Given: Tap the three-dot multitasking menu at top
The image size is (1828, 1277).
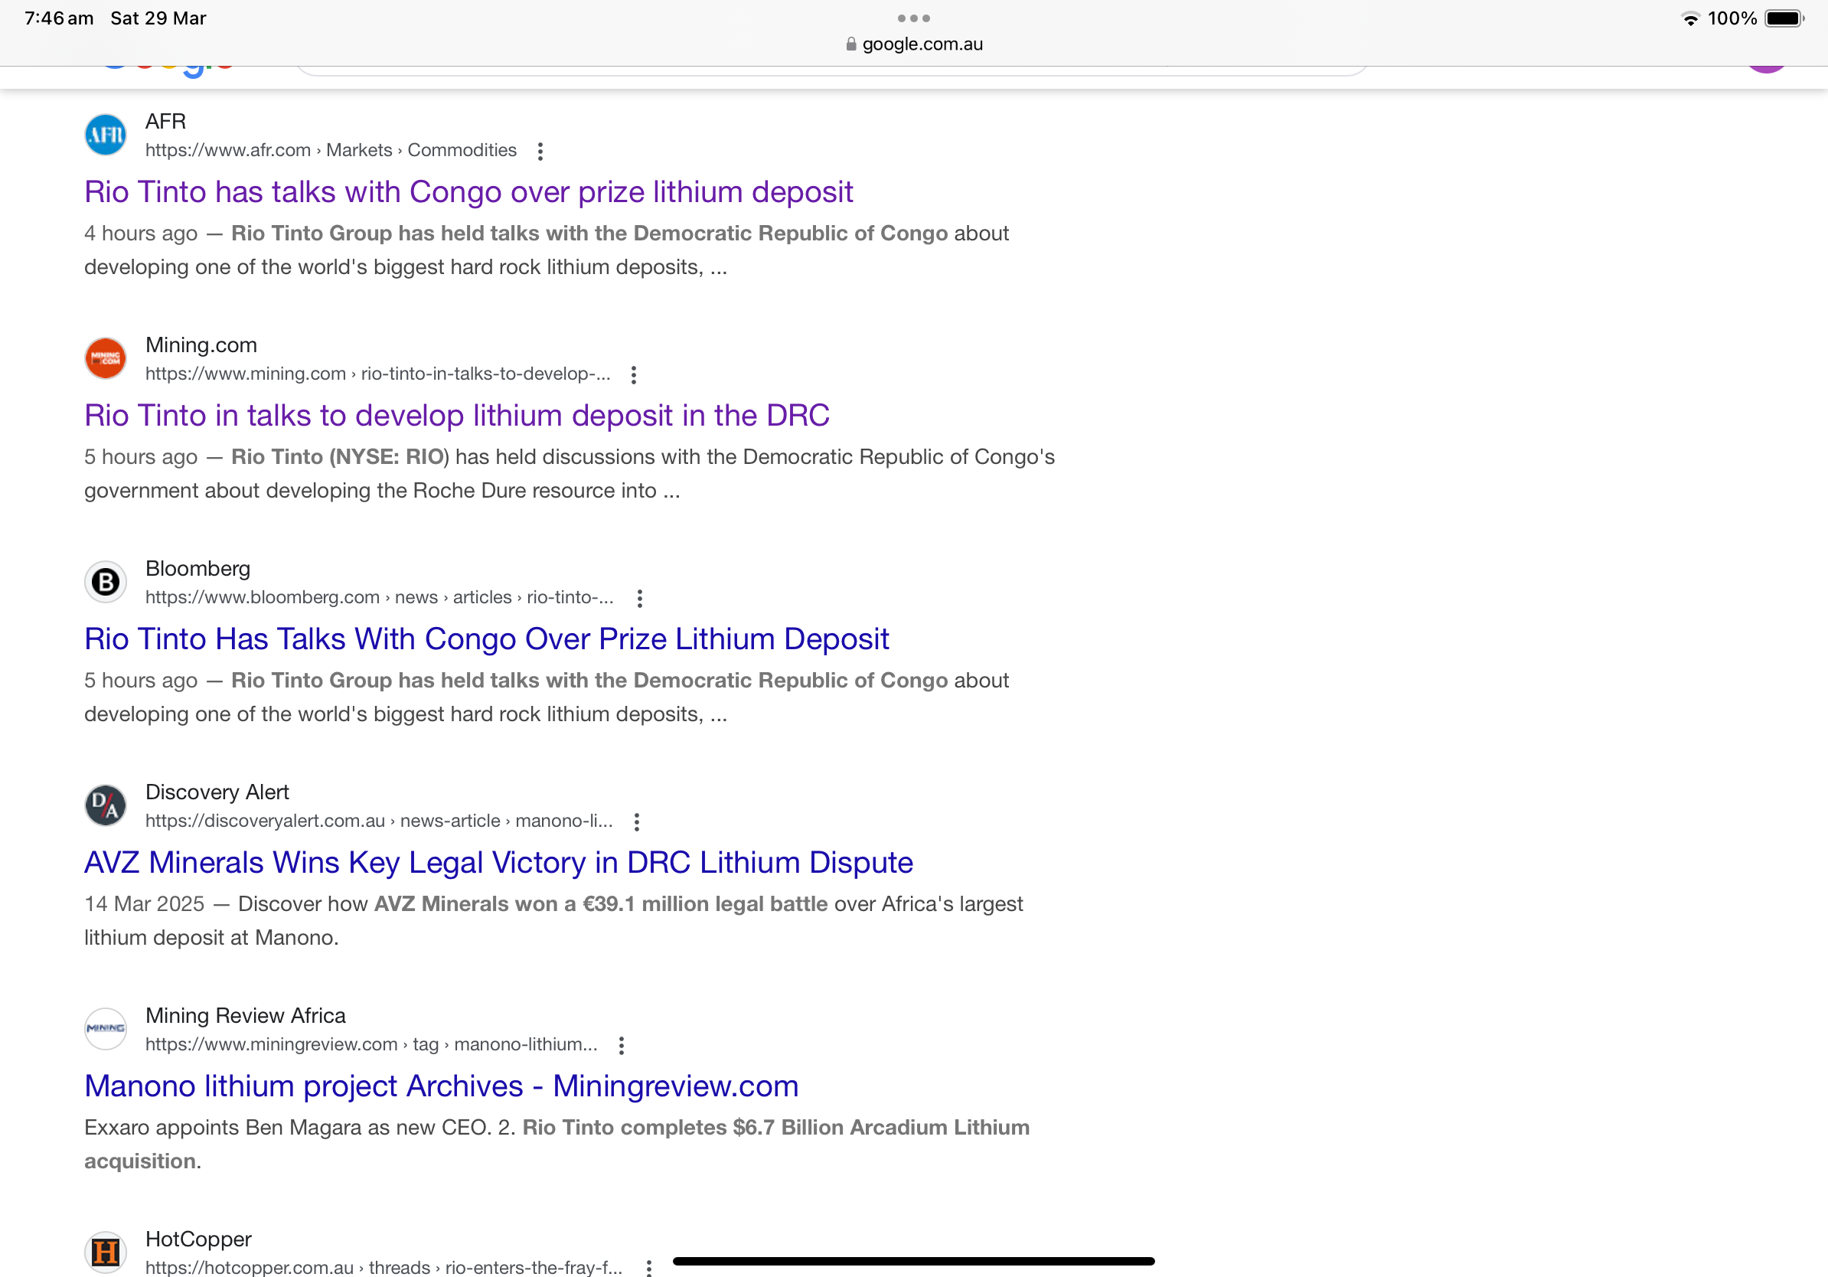Looking at the screenshot, I should click(x=913, y=18).
